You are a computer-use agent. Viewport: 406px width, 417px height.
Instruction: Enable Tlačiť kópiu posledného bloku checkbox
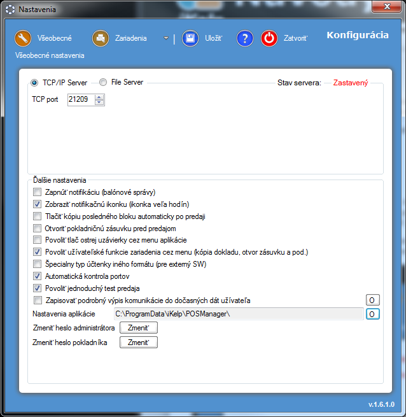pos(37,216)
